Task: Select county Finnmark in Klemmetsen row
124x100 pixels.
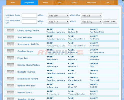Action: 94,80
